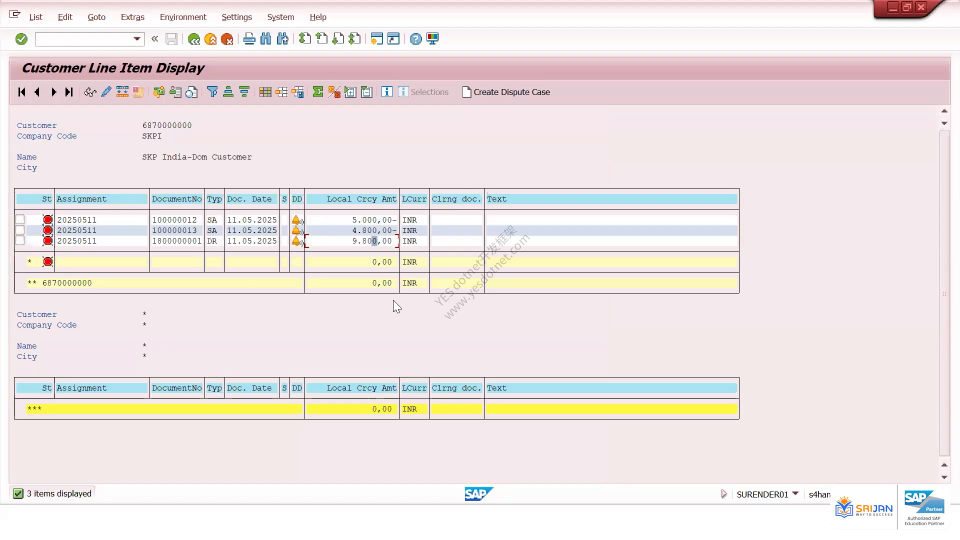
Task: Click the Total sigma icon
Action: click(x=317, y=92)
